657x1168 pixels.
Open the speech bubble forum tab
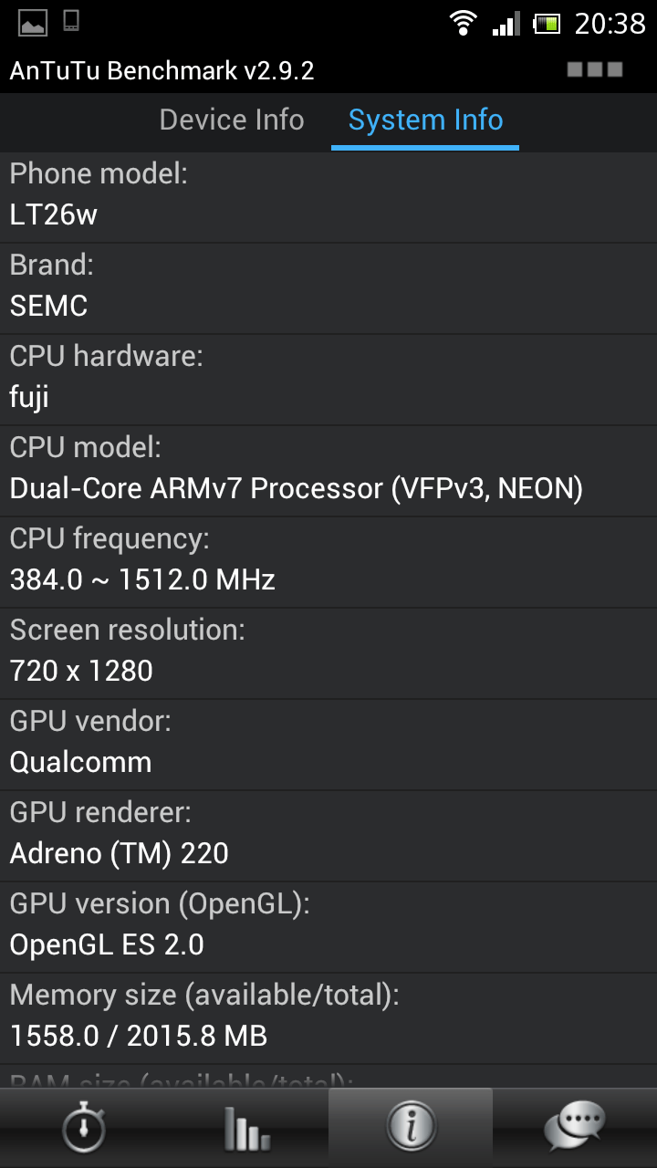tap(575, 1128)
